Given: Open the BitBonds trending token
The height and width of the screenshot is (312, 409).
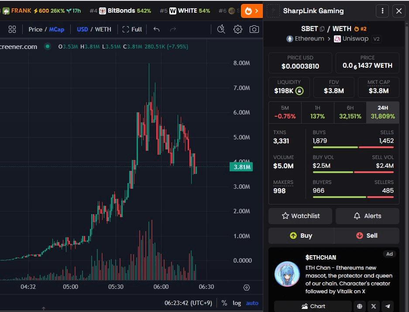Looking at the screenshot, I should click(x=120, y=11).
